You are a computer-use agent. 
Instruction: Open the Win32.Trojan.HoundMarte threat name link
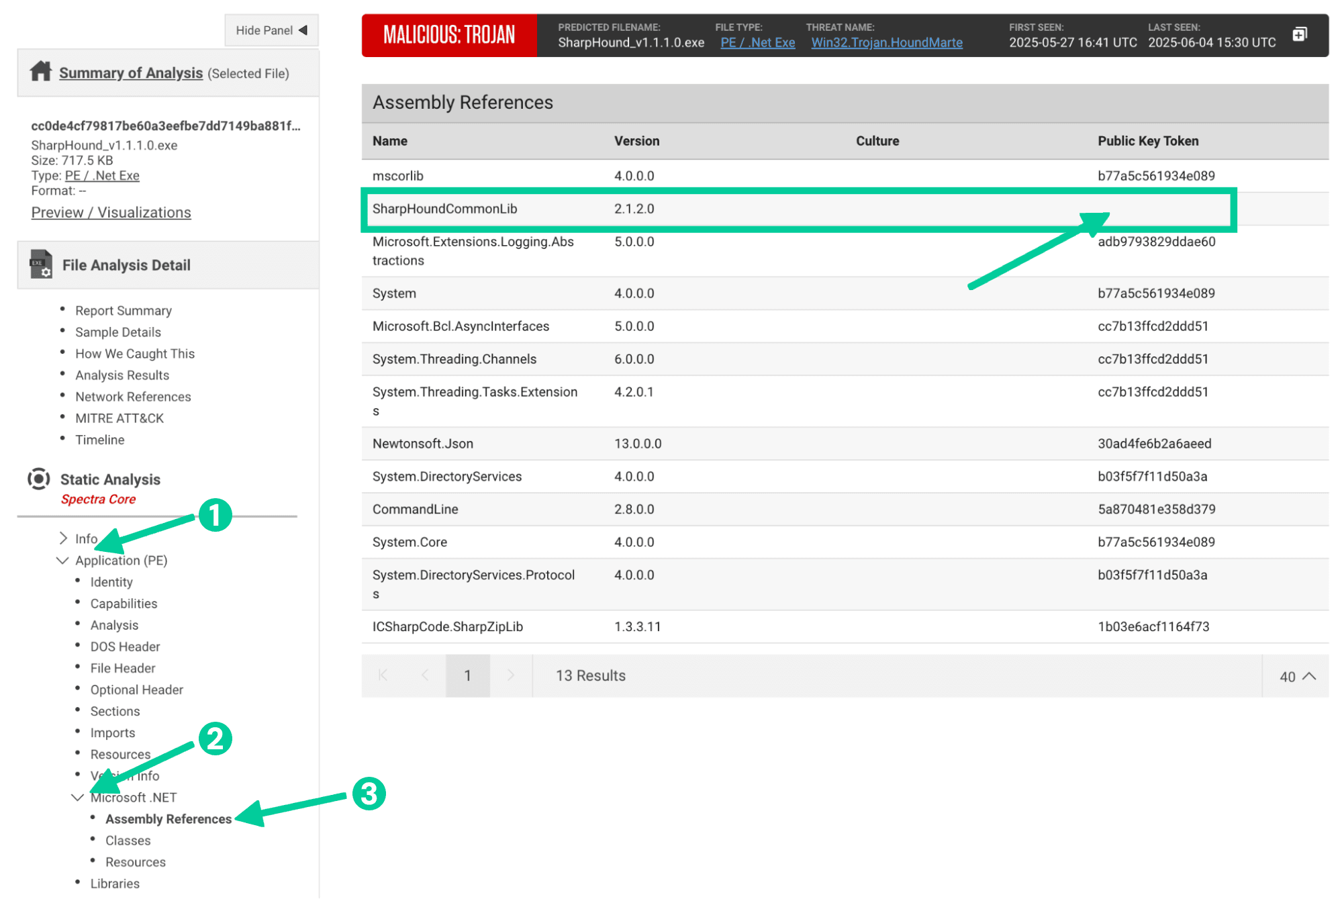point(886,42)
